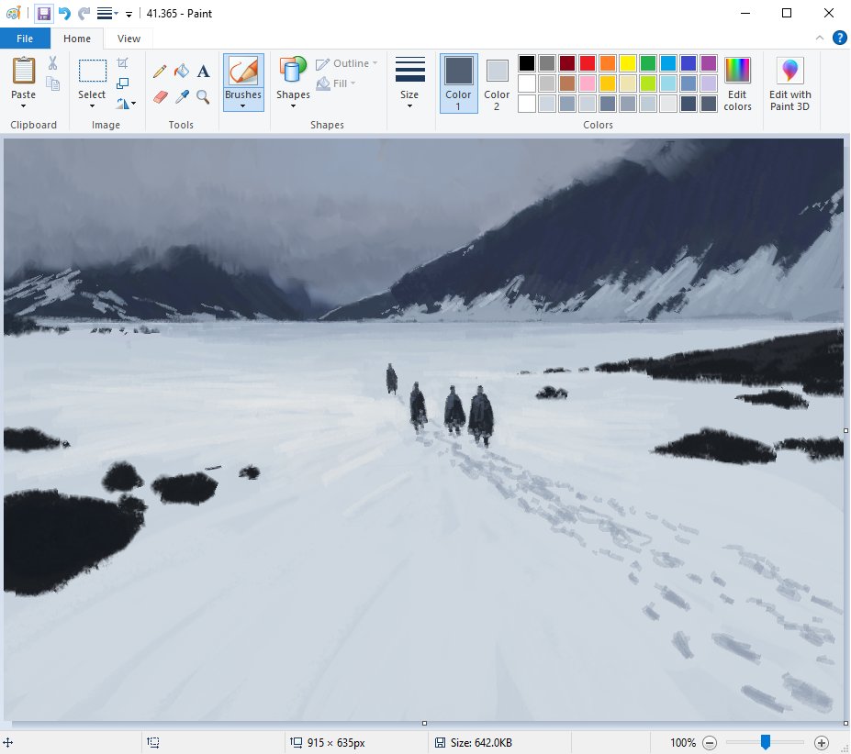Screen dimensions: 851x754
Task: Expand the Size dropdown arrow
Action: point(409,106)
